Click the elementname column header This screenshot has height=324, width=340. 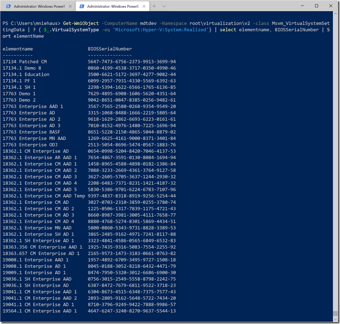coord(18,49)
